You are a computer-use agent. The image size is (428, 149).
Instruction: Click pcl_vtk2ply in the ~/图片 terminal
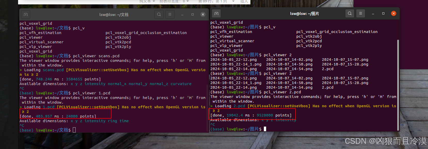point(309,46)
